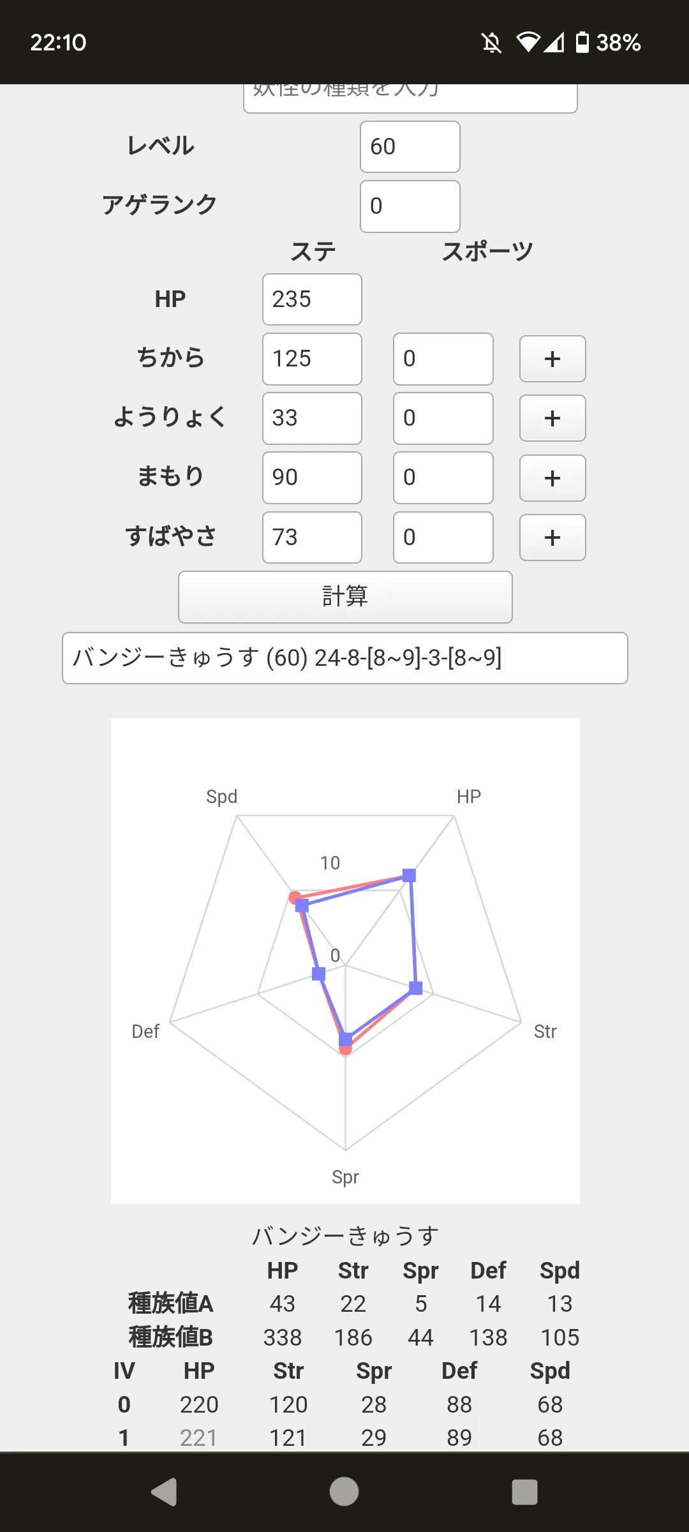This screenshot has height=1532, width=689.
Task: Tap the Android back navigation icon
Action: click(x=164, y=1492)
